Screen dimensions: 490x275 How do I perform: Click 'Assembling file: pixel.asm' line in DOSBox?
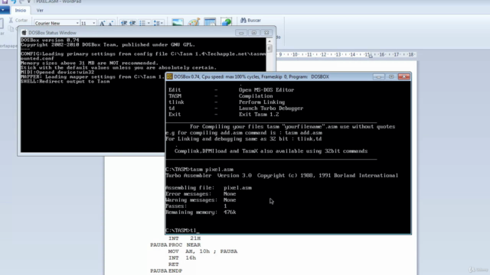208,188
